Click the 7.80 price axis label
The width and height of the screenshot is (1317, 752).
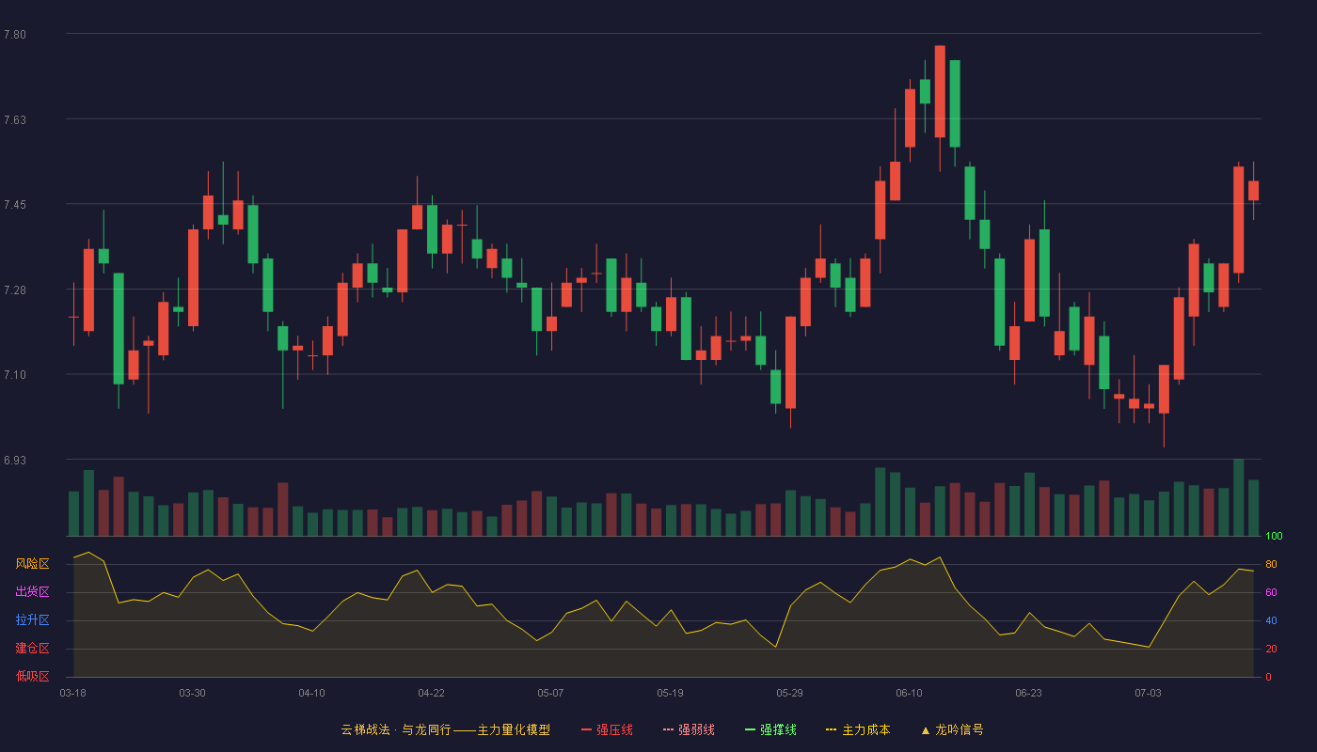tap(15, 35)
